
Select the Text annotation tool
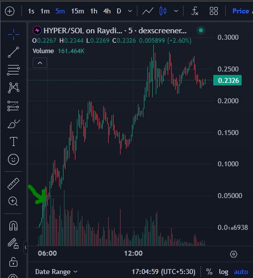coord(14,141)
